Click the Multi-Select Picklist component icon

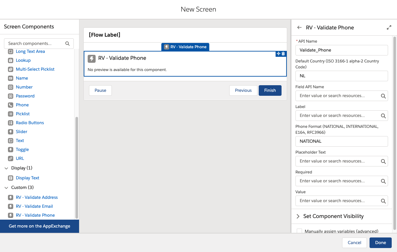coord(11,69)
